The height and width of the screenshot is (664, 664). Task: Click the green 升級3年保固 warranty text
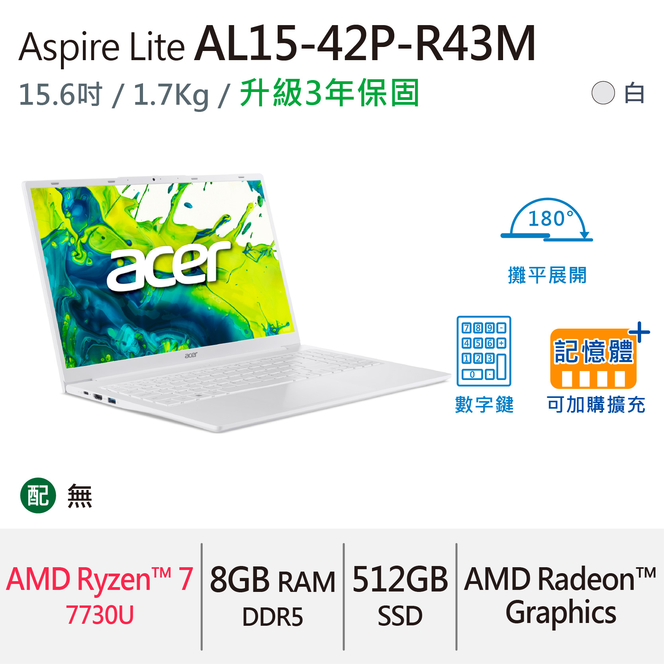(329, 93)
